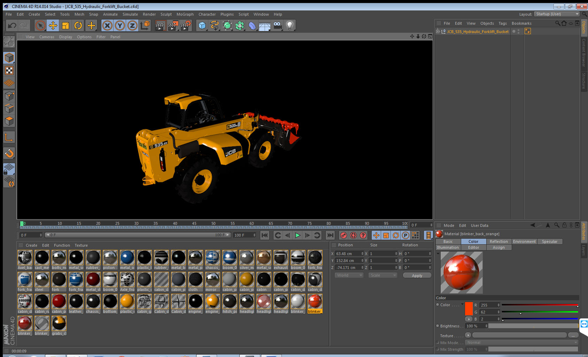Screen dimensions: 588x357
Task: Toggle X axis lock
Action: tap(107, 25)
